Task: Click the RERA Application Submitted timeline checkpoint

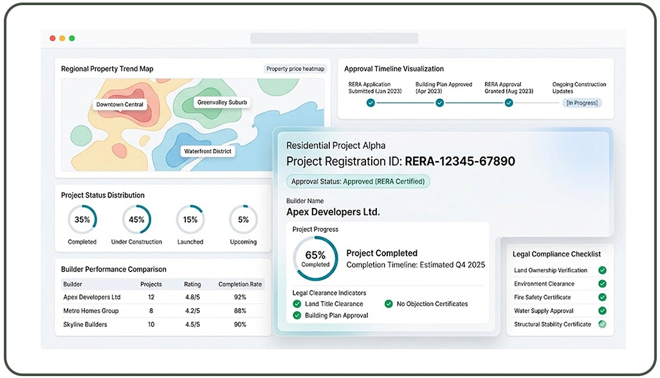Action: tap(371, 103)
